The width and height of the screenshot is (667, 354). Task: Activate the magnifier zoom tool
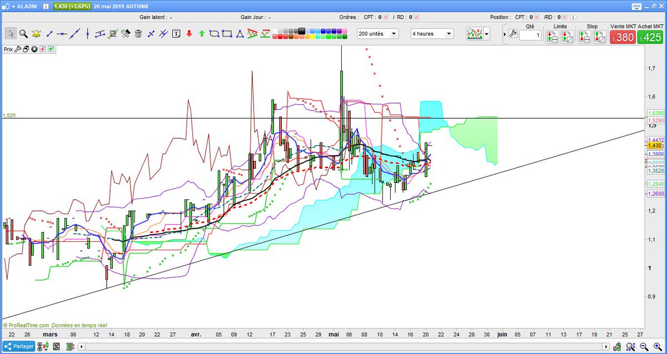pyautogui.click(x=23, y=34)
